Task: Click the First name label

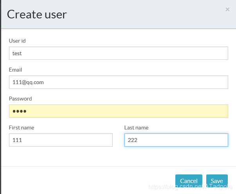Action: (x=22, y=128)
